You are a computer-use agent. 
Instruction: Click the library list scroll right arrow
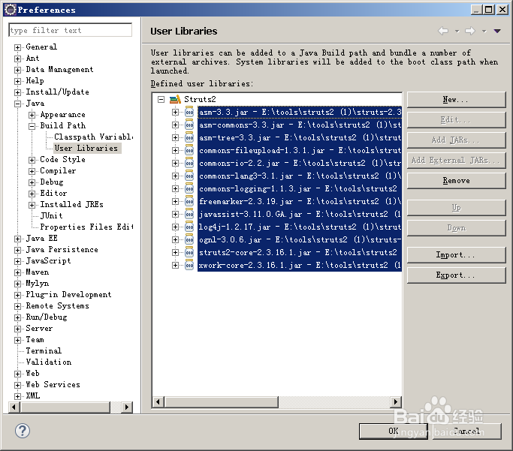pos(396,401)
